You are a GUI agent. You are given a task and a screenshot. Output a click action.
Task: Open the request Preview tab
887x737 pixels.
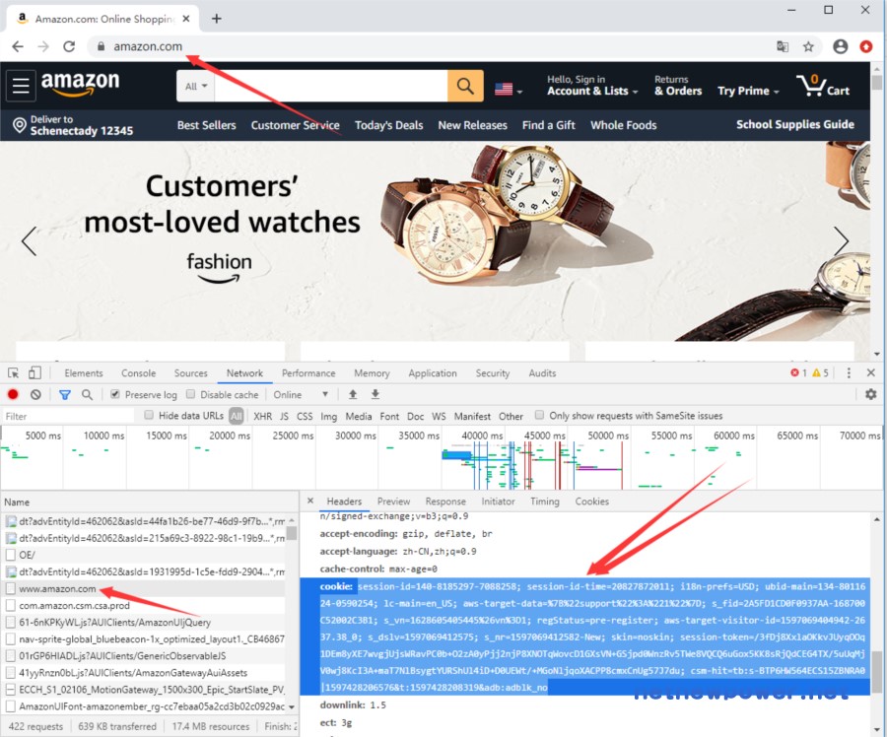[393, 502]
